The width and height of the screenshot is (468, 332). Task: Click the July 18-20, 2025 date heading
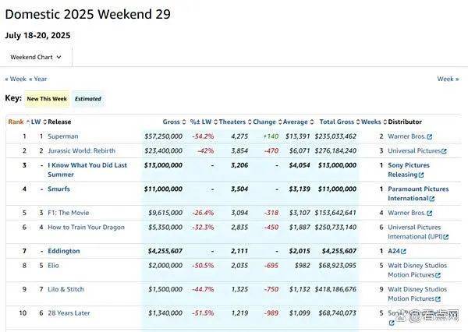coord(37,35)
